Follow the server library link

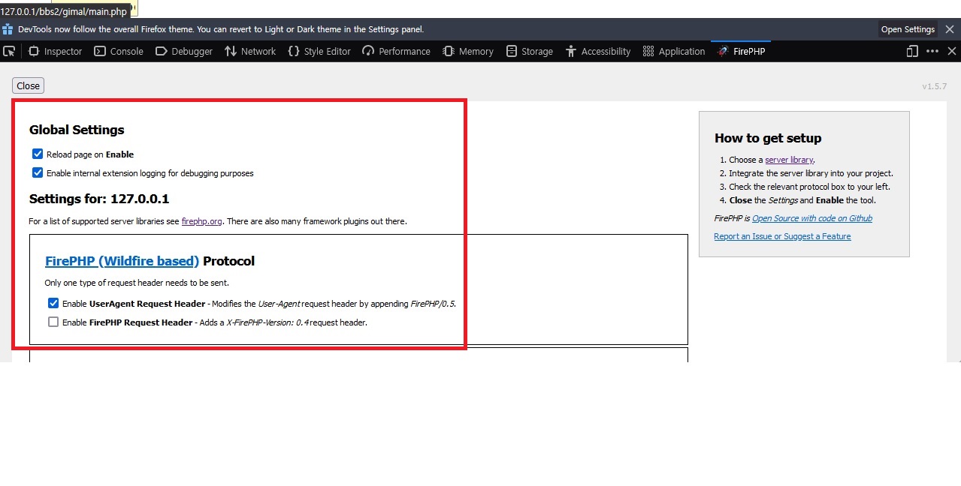789,160
